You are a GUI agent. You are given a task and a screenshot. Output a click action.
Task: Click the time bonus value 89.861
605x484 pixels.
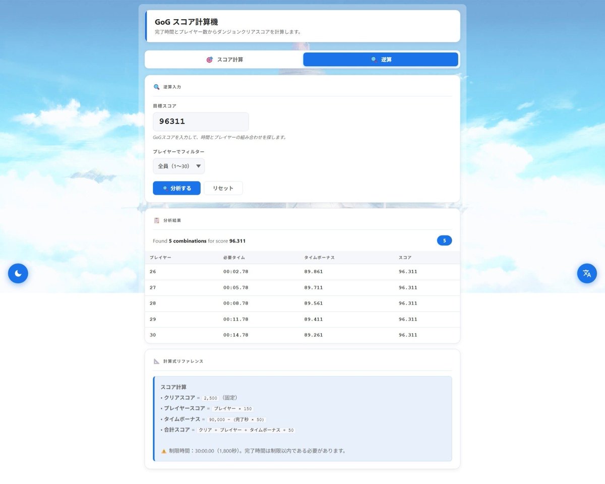click(314, 272)
